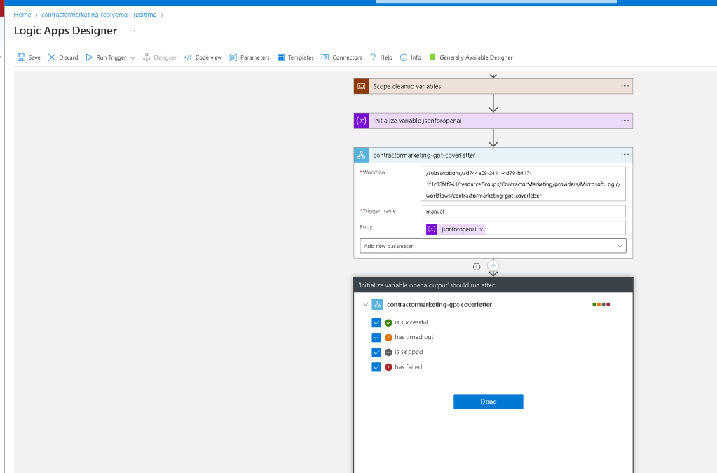Click the Run Trigger label
Viewport: 717px width, 473px height.
(x=111, y=57)
